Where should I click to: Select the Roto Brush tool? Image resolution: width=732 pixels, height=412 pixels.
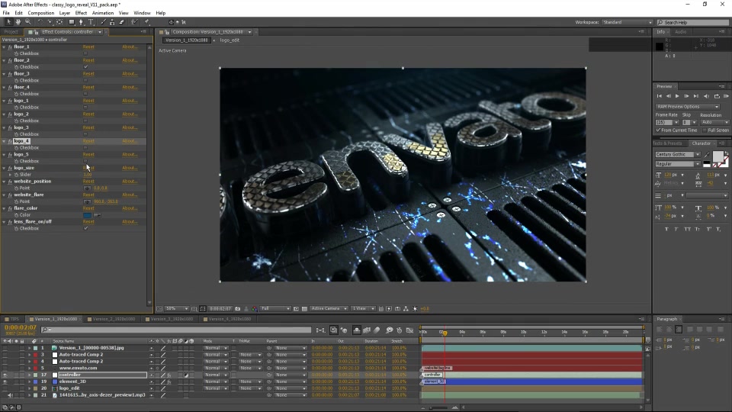point(134,22)
